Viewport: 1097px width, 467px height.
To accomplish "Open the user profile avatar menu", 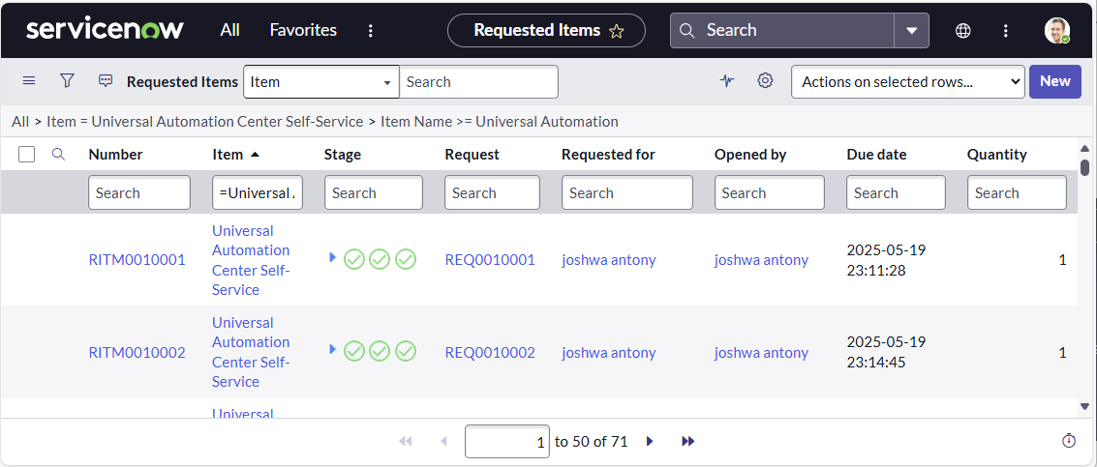I will click(1057, 31).
